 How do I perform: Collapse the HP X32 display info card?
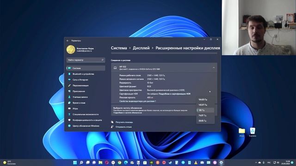click(x=214, y=68)
